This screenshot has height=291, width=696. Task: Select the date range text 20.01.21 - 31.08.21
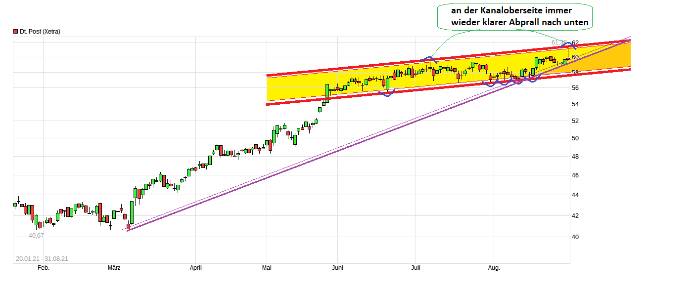point(42,258)
